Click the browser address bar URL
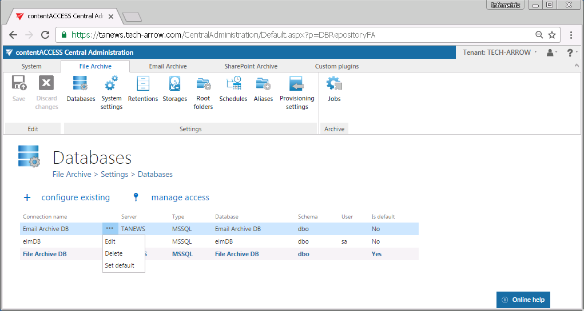 click(224, 35)
